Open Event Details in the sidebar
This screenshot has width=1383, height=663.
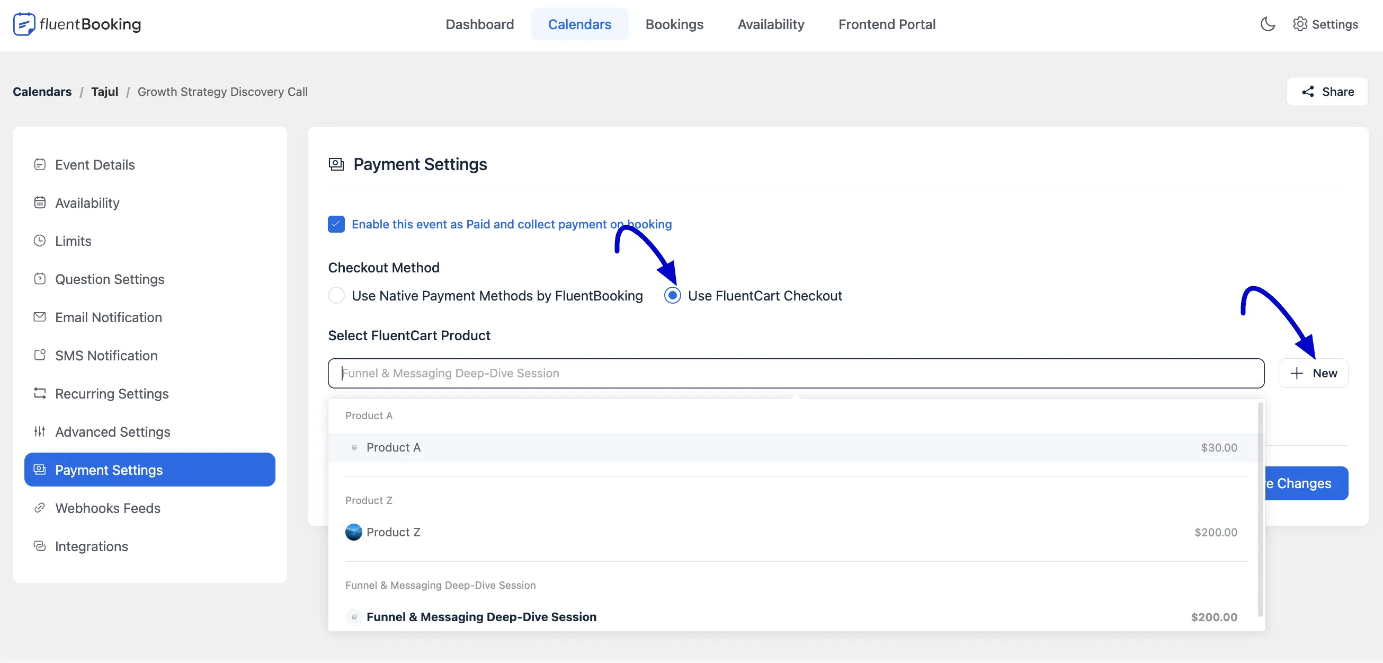pos(150,164)
